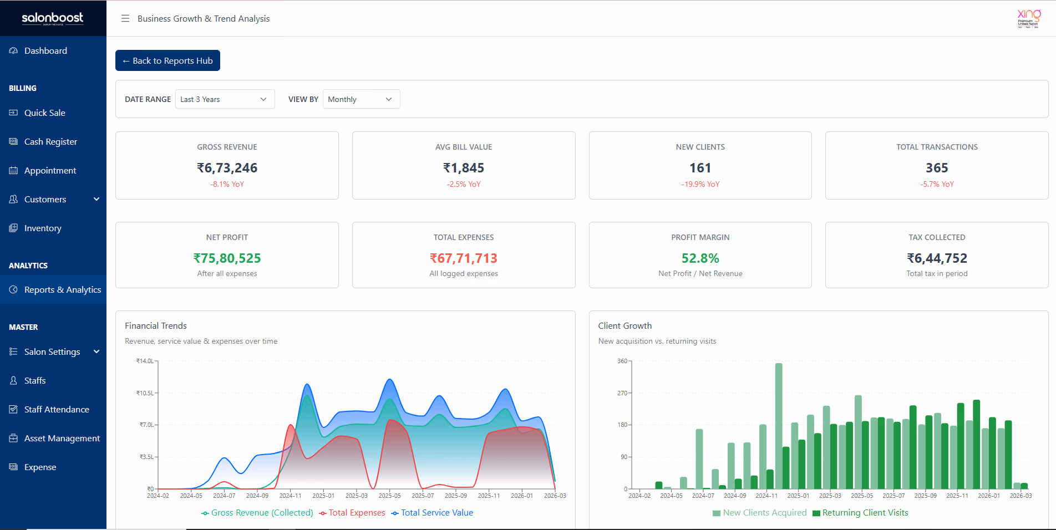Open the Appointment page
Image resolution: width=1056 pixels, height=530 pixels.
click(53, 170)
